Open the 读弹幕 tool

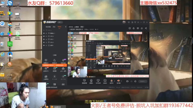(54, 69)
